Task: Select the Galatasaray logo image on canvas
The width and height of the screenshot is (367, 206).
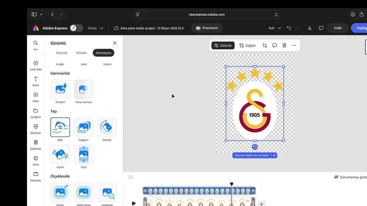Action: (x=255, y=104)
